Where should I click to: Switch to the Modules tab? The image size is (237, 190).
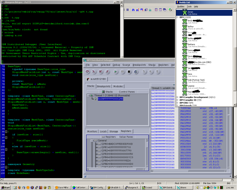click(118, 86)
